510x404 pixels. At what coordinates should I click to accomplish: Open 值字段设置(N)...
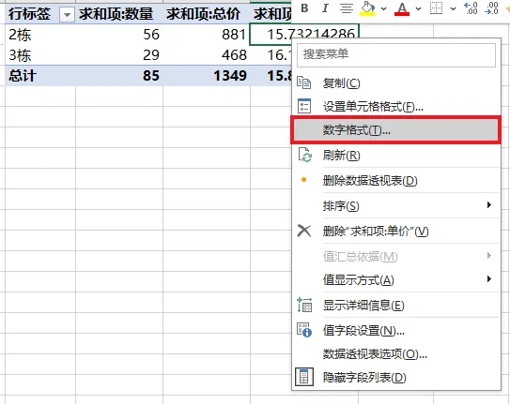click(396, 331)
